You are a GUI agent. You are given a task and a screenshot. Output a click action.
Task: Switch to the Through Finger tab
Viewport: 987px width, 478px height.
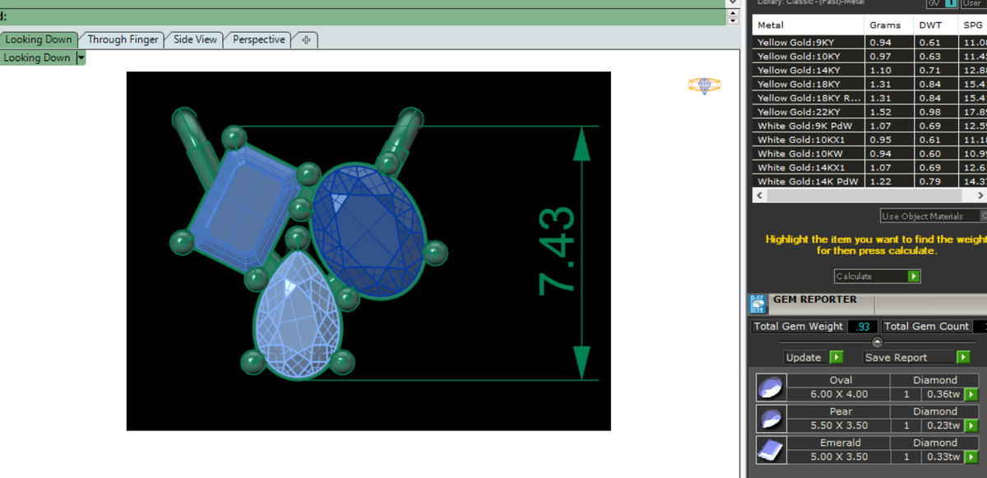pyautogui.click(x=123, y=39)
